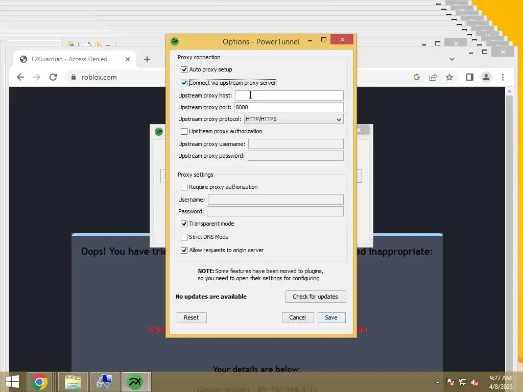Image resolution: width=523 pixels, height=392 pixels.
Task: Click the 'No updates are available' text
Action: tap(211, 297)
